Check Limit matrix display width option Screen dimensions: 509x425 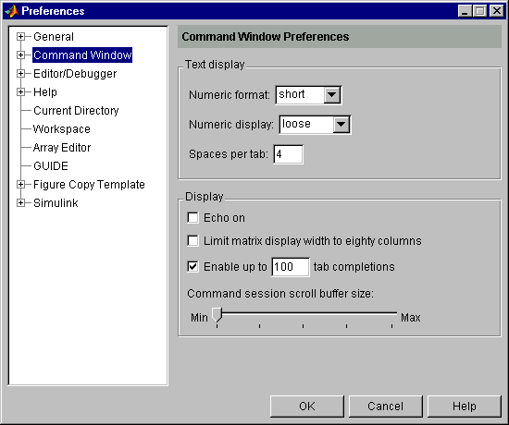tap(192, 241)
